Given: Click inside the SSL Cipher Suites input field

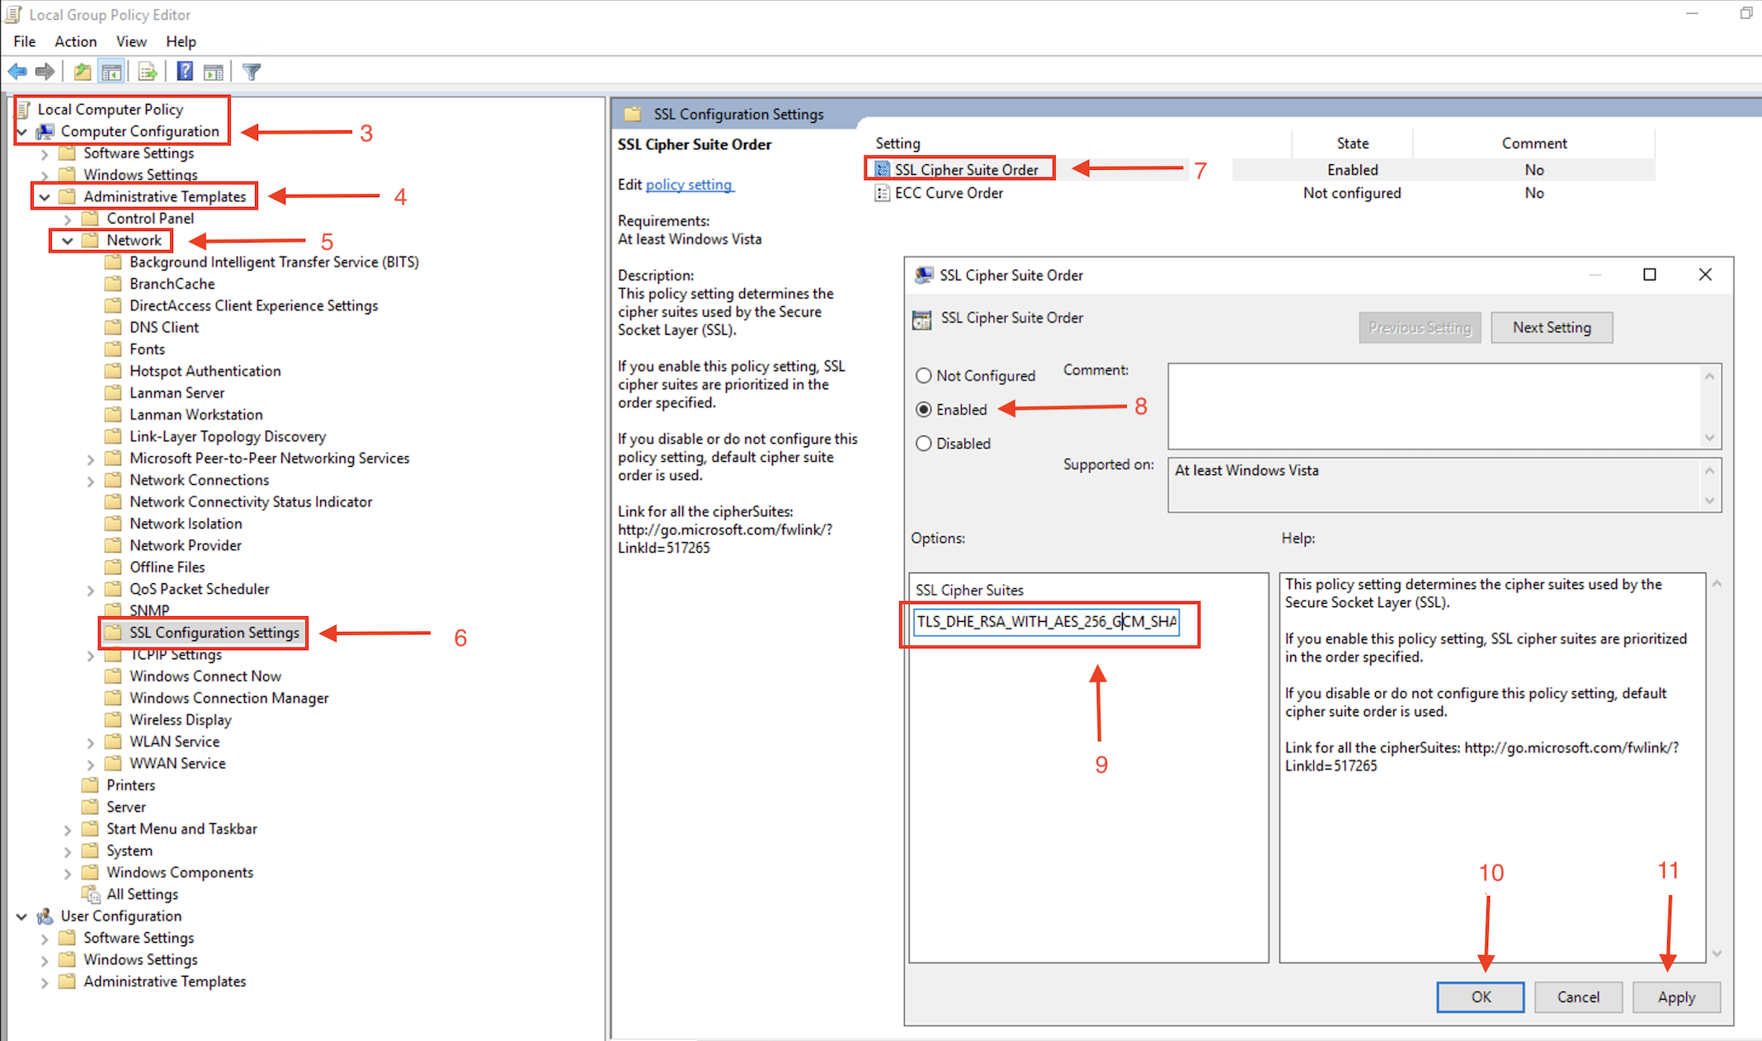Looking at the screenshot, I should point(1048,621).
